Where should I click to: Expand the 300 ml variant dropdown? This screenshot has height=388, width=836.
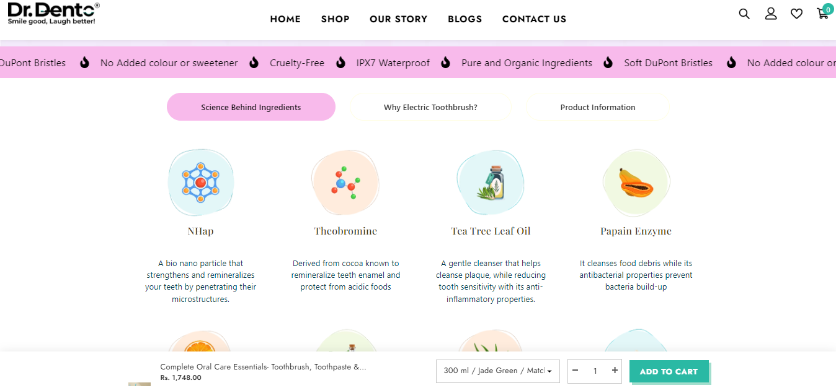click(498, 371)
